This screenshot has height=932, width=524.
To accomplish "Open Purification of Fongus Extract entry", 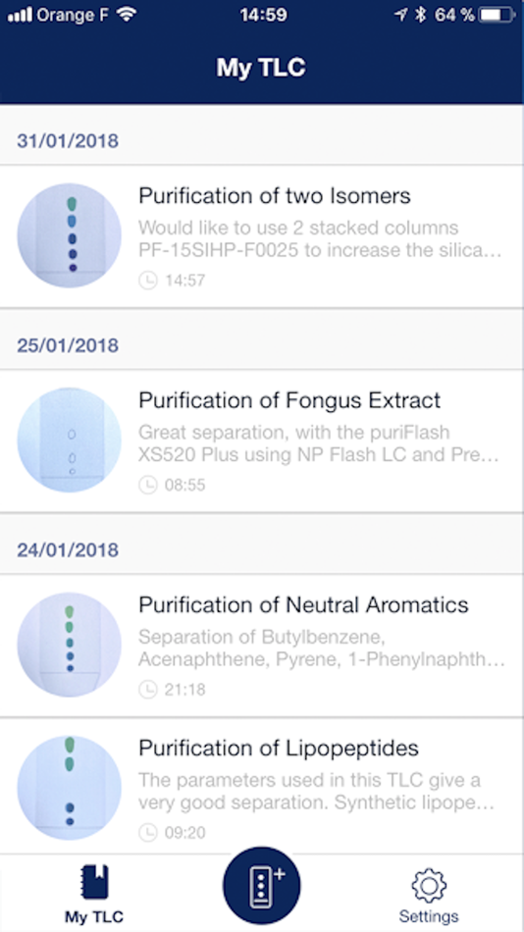I will 262,440.
